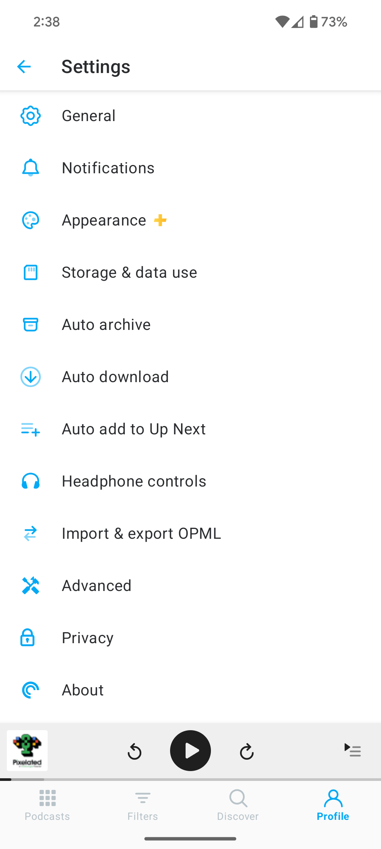This screenshot has width=381, height=849.
Task: Tap the Auto archive box icon
Action: [30, 325]
